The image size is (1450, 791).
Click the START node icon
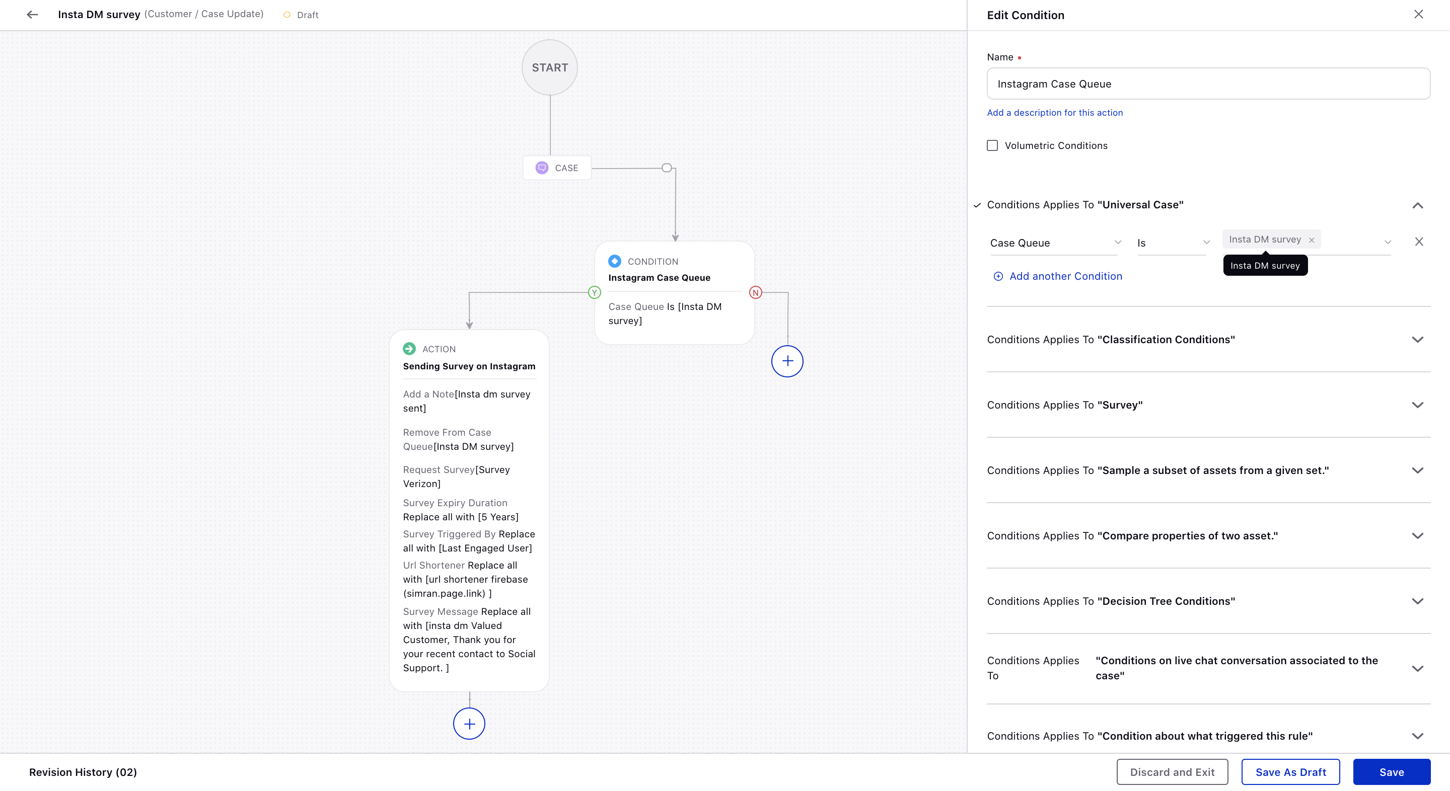coord(548,67)
